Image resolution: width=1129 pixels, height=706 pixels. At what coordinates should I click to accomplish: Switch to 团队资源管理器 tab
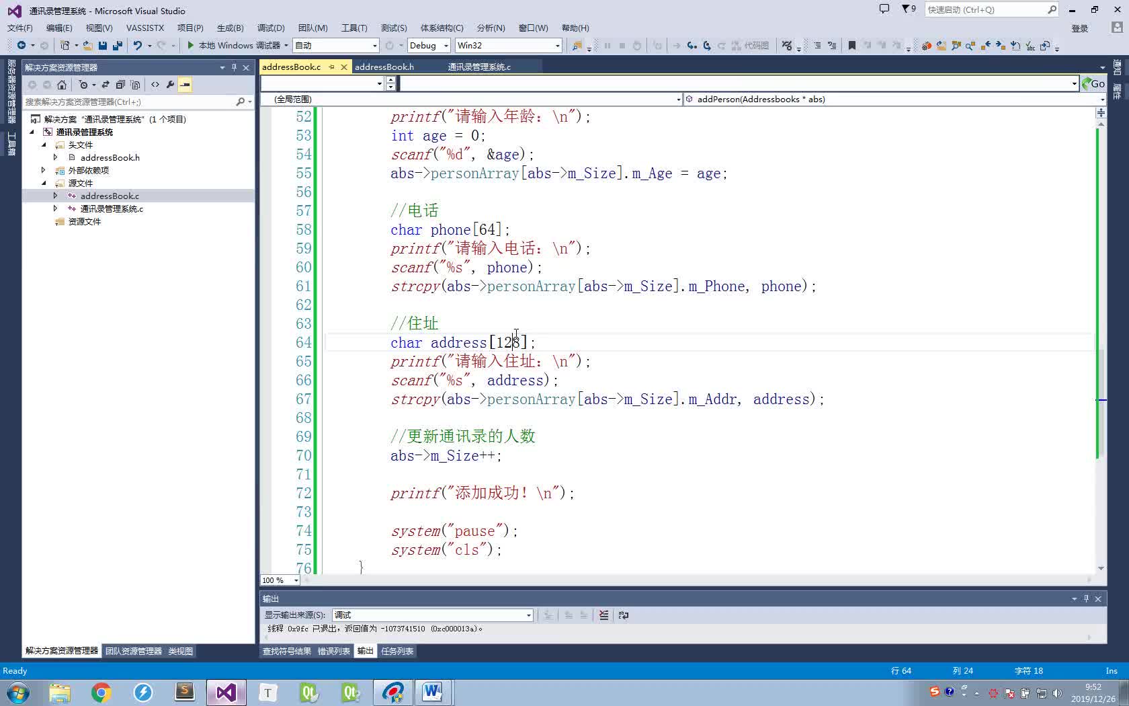134,651
